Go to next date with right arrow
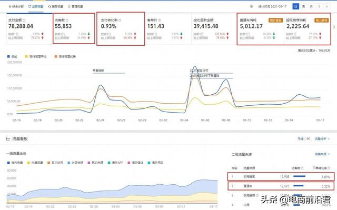 click(x=327, y=6)
